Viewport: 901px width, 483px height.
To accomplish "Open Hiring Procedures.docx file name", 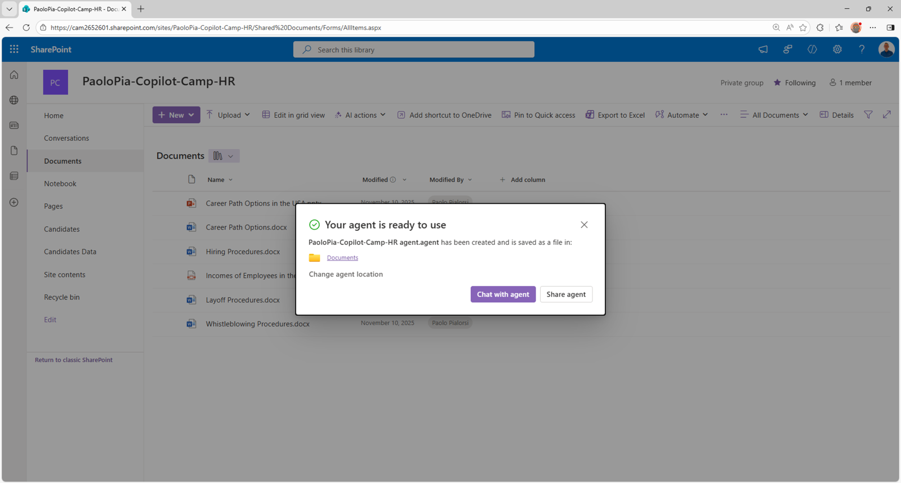I will click(x=243, y=252).
